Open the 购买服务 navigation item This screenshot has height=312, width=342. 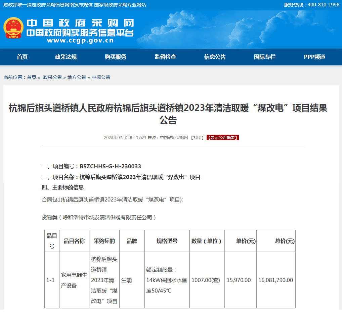tap(116, 57)
